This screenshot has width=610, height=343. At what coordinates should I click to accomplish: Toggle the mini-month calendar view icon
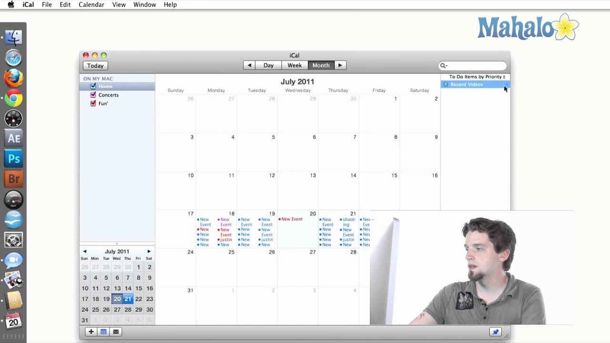(103, 332)
